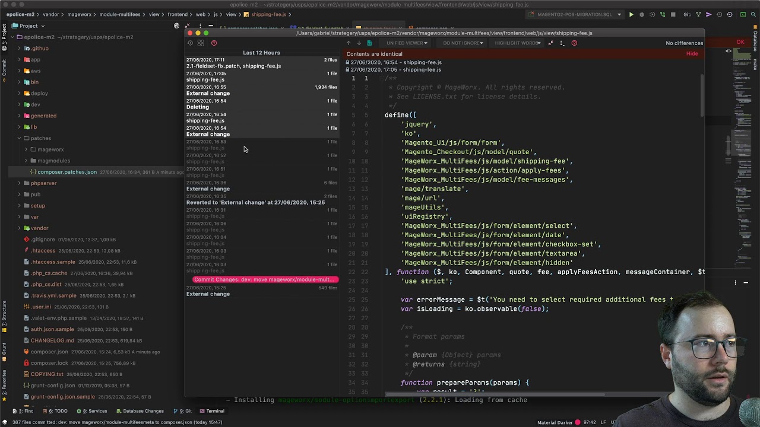Click the green jump-to-source file icon in diff toolbar

[369, 43]
